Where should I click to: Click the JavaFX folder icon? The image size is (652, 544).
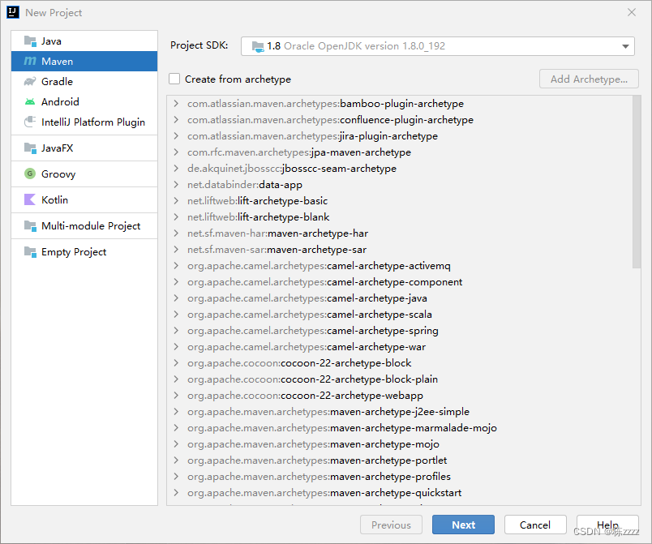(x=30, y=148)
